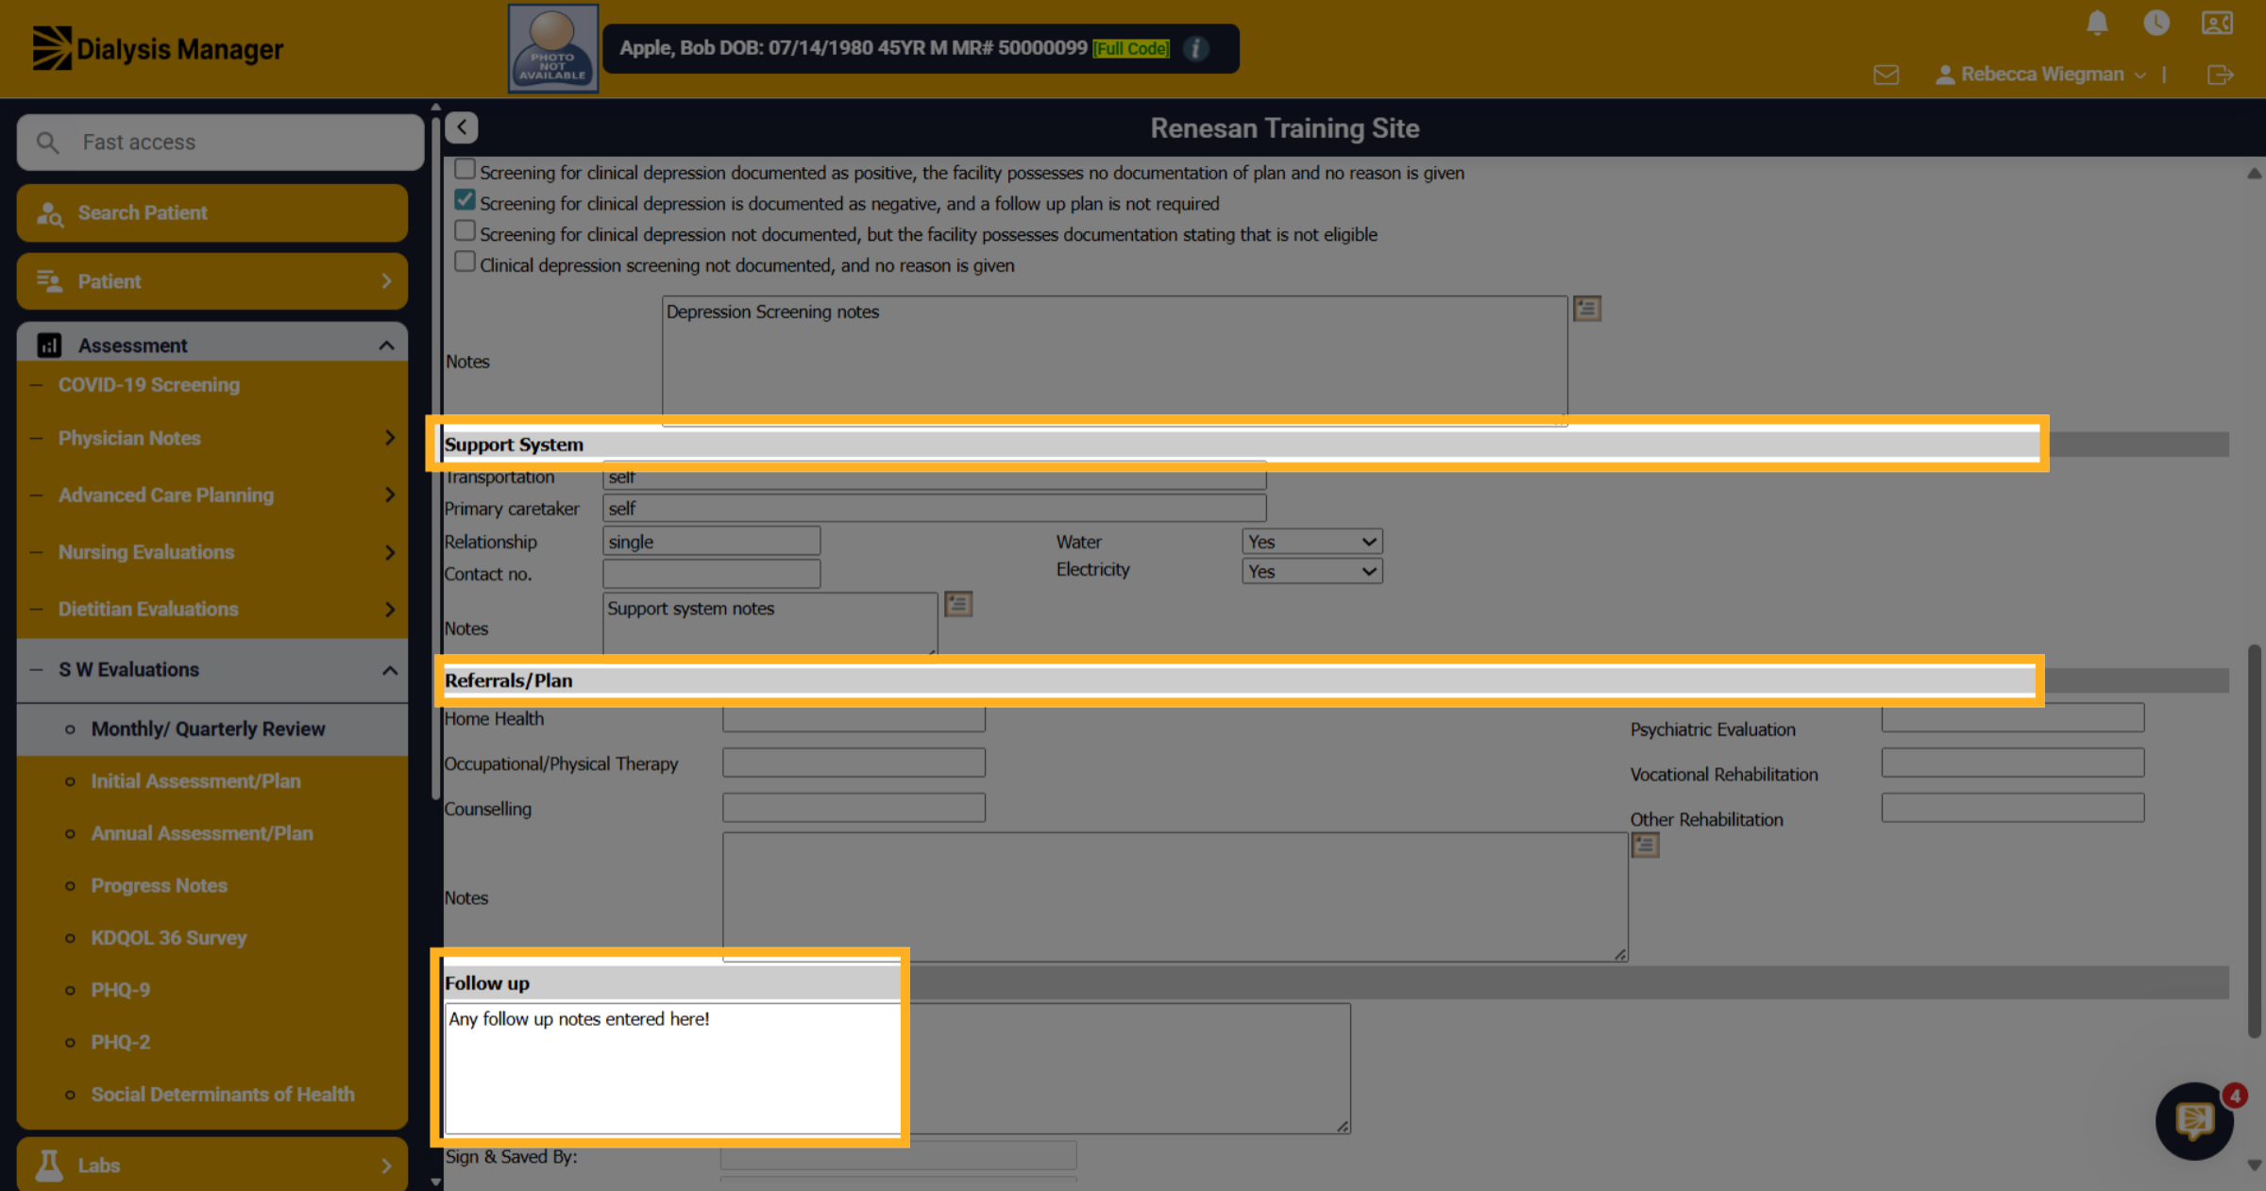Click the Fast access search icon

coord(47,143)
